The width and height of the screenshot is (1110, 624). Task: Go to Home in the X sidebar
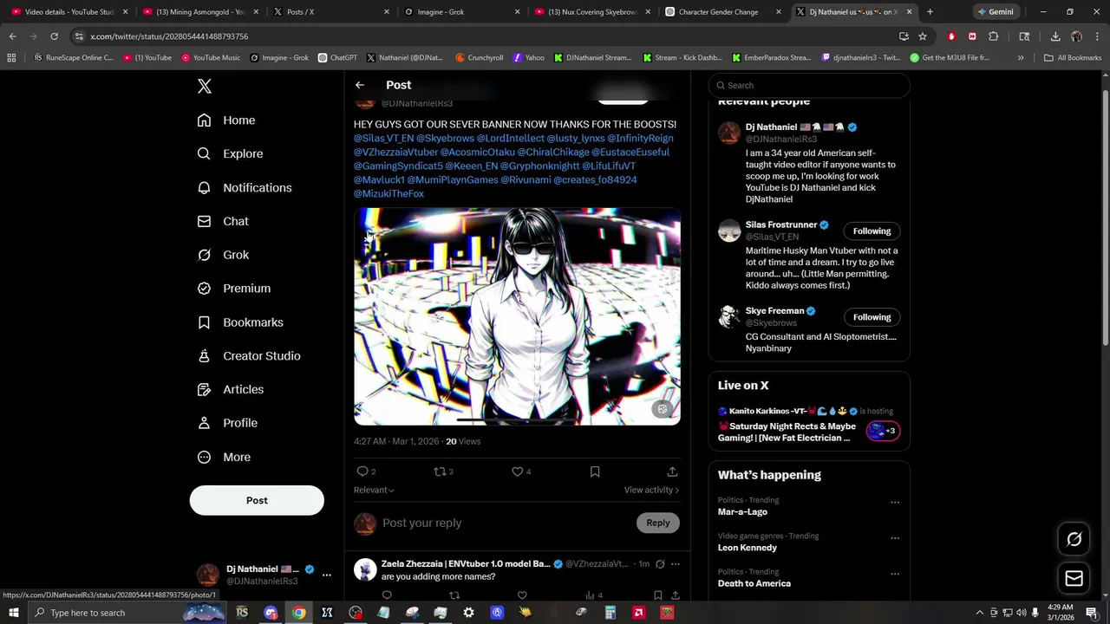(x=226, y=120)
